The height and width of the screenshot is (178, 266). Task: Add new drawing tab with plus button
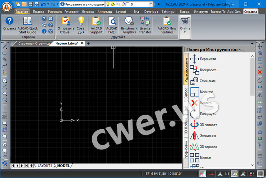[88, 43]
